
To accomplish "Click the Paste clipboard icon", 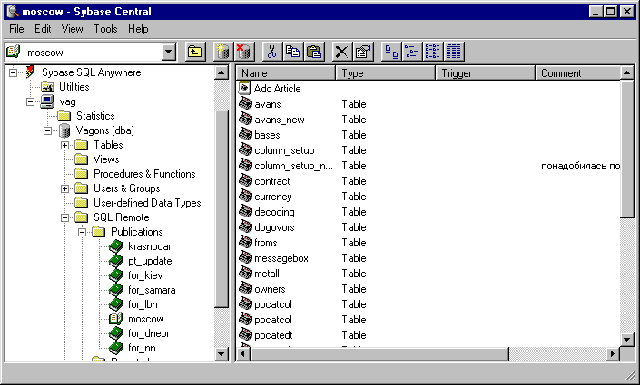I will 314,52.
